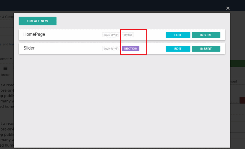Insert the Slider section
Viewport: 245px width, 149px height.
[206, 49]
